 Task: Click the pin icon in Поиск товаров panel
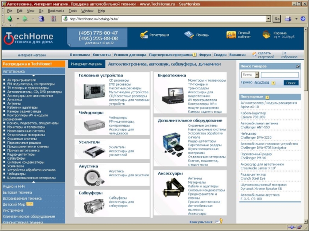coord(298,66)
